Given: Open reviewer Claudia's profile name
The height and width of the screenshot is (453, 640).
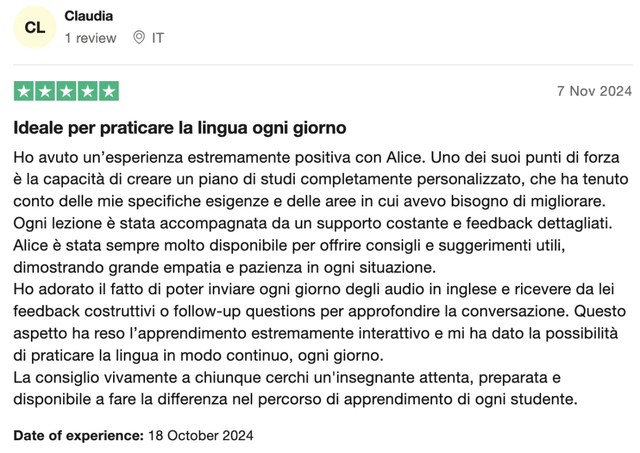Looking at the screenshot, I should point(89,16).
